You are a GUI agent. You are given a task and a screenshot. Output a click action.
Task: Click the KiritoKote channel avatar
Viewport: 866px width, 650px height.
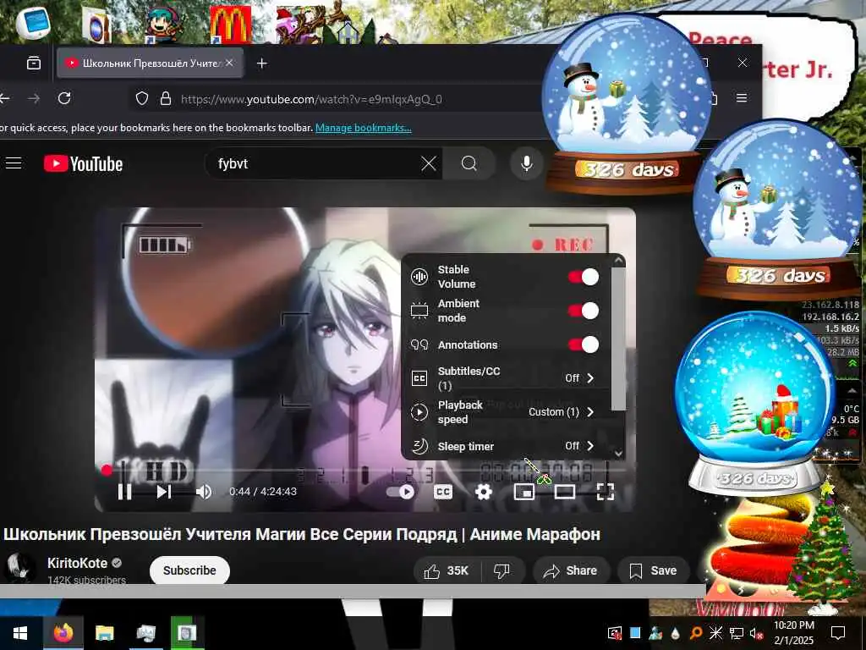20,567
